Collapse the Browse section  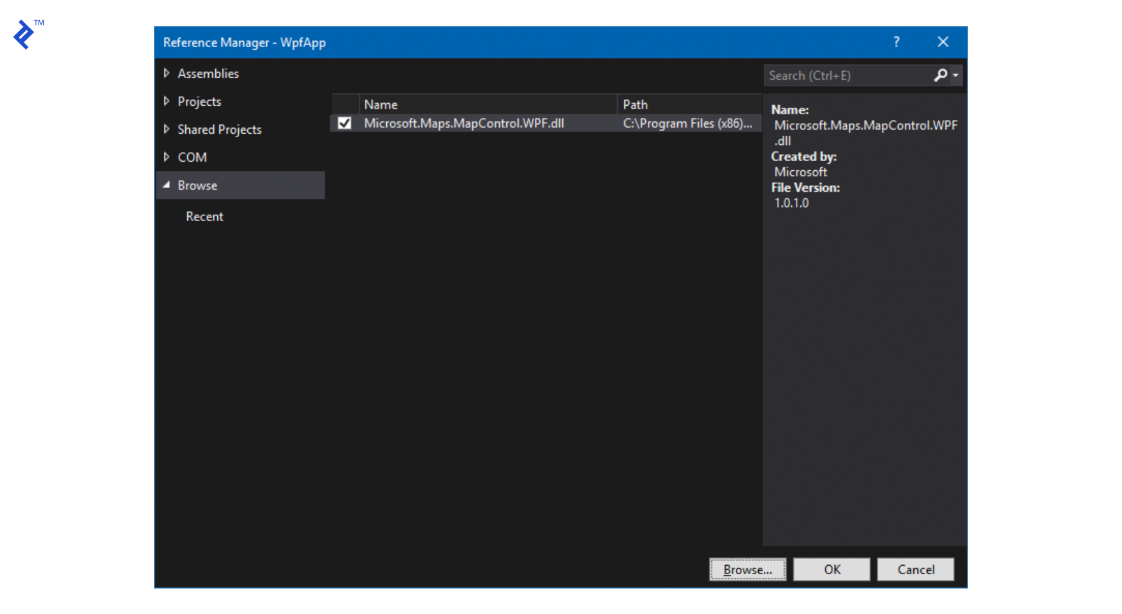point(167,185)
